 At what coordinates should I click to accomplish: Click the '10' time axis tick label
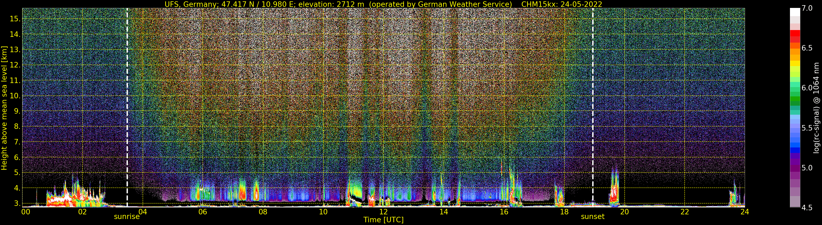point(323,212)
